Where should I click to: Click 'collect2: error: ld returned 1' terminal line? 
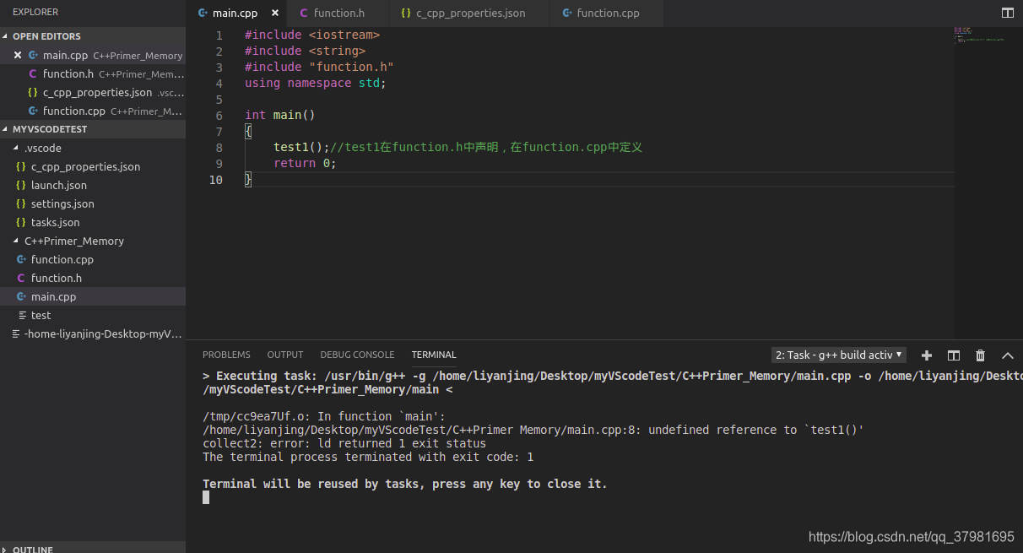344,443
